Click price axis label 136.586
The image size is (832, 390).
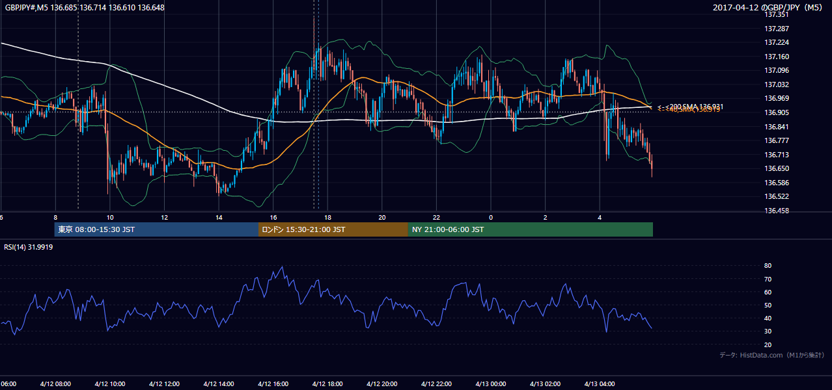click(x=777, y=183)
